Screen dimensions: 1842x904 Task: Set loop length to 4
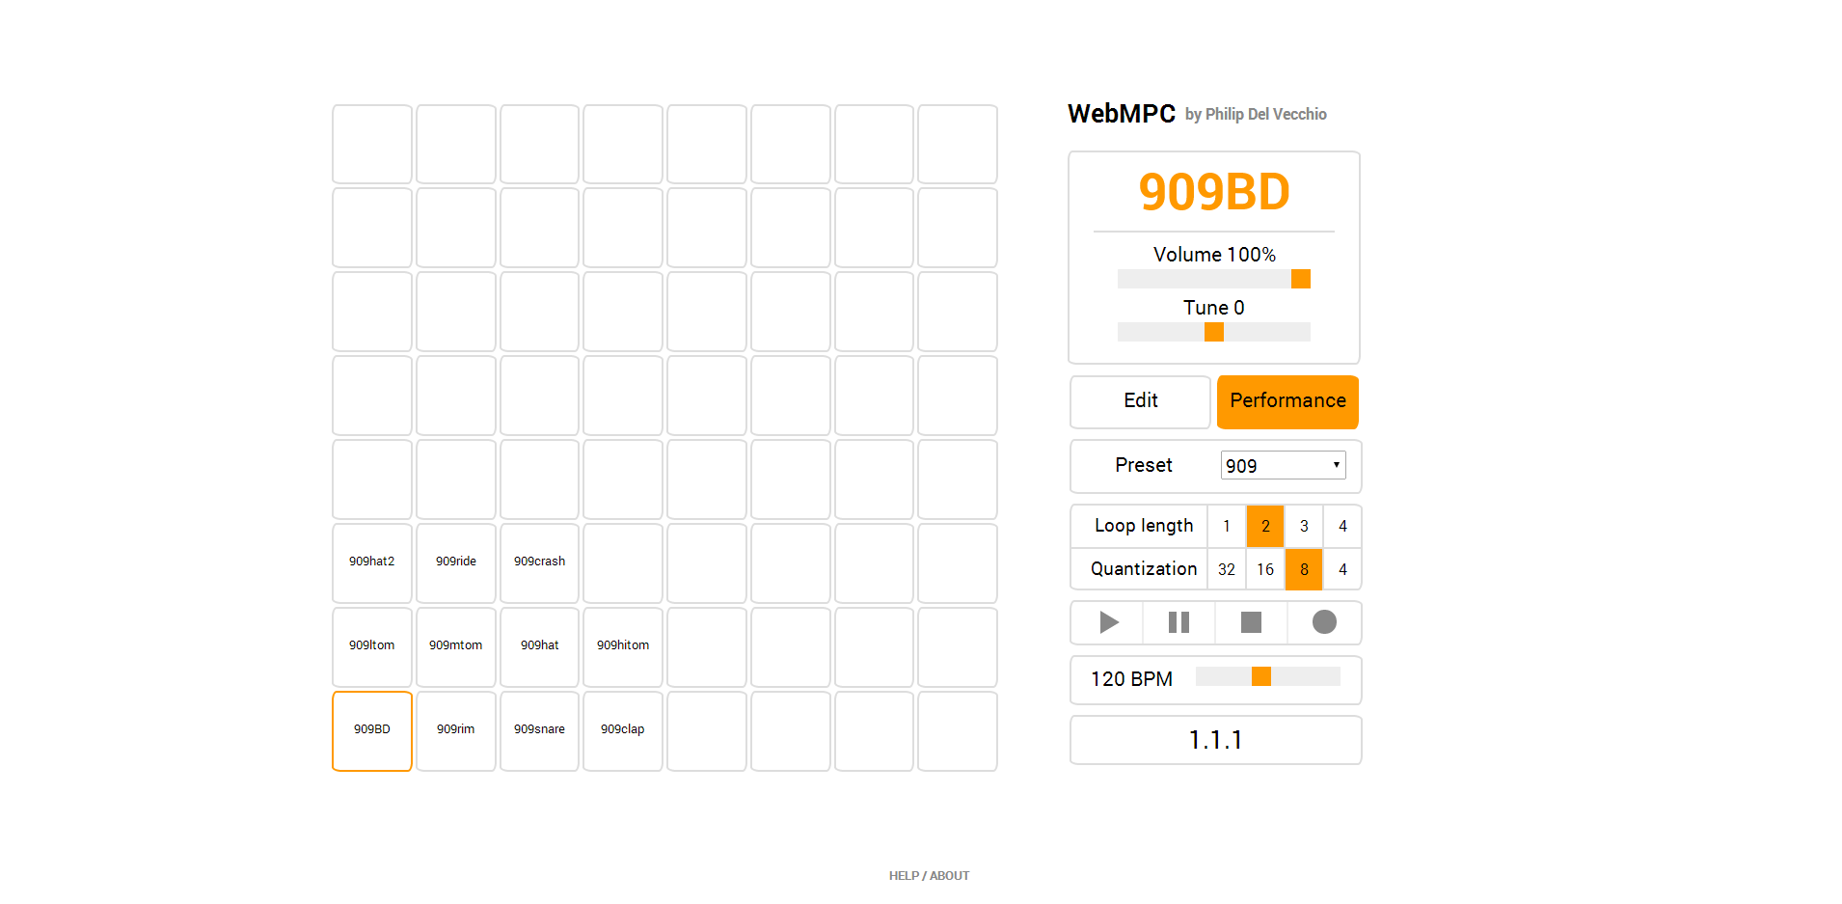(1342, 526)
